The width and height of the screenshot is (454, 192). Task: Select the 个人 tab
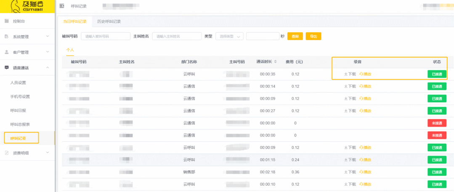point(70,50)
